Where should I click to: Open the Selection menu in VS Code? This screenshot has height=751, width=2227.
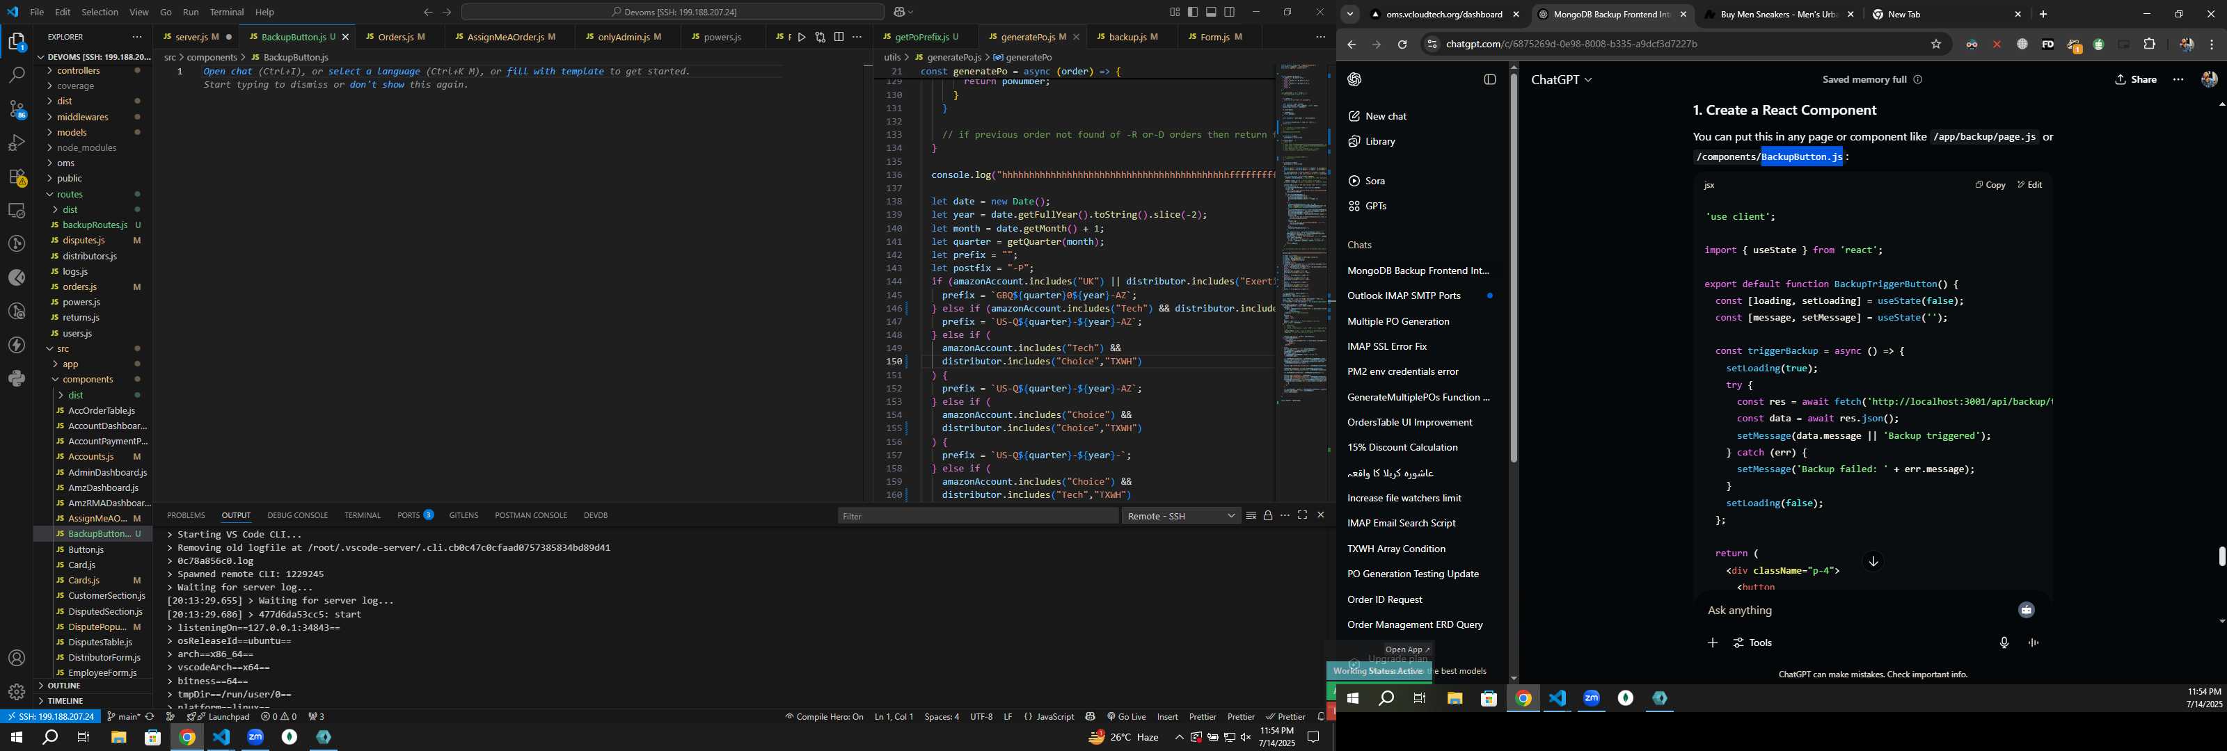(100, 12)
